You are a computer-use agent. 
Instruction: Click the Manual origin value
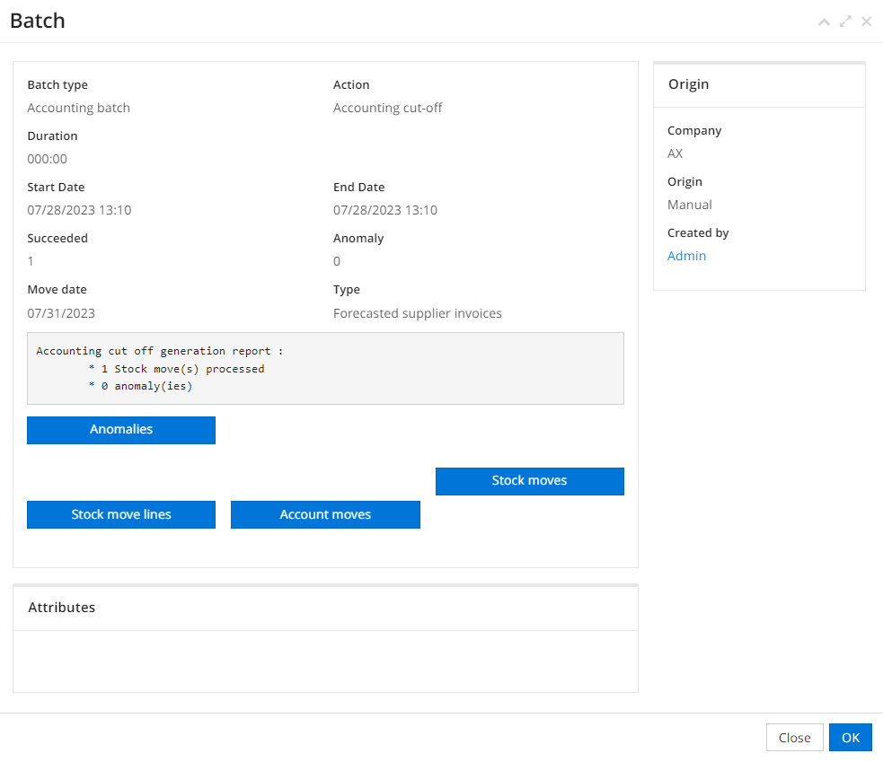click(690, 205)
